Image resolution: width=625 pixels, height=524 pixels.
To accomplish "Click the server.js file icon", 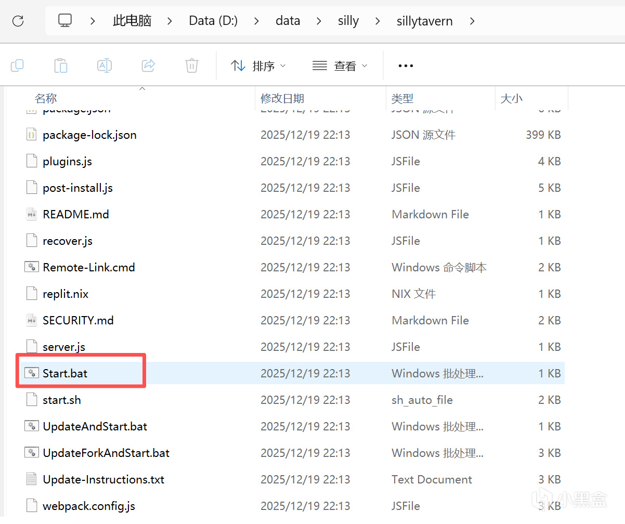I will pos(32,347).
